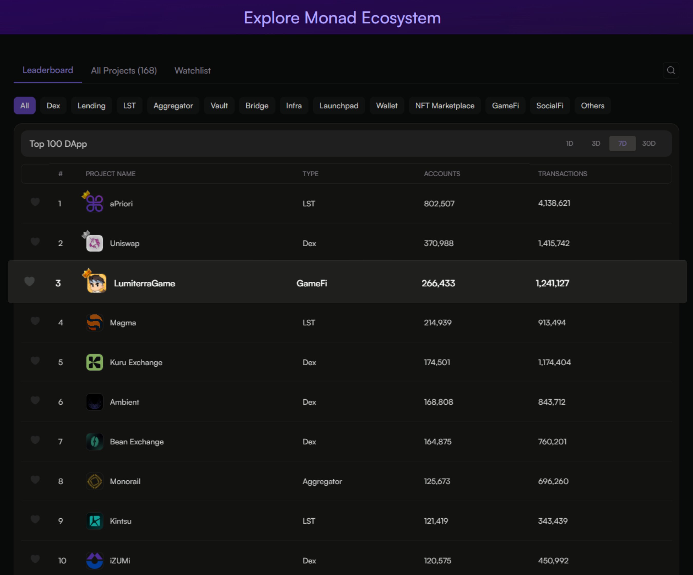Click the PROJECT NAME column header

pyautogui.click(x=111, y=174)
